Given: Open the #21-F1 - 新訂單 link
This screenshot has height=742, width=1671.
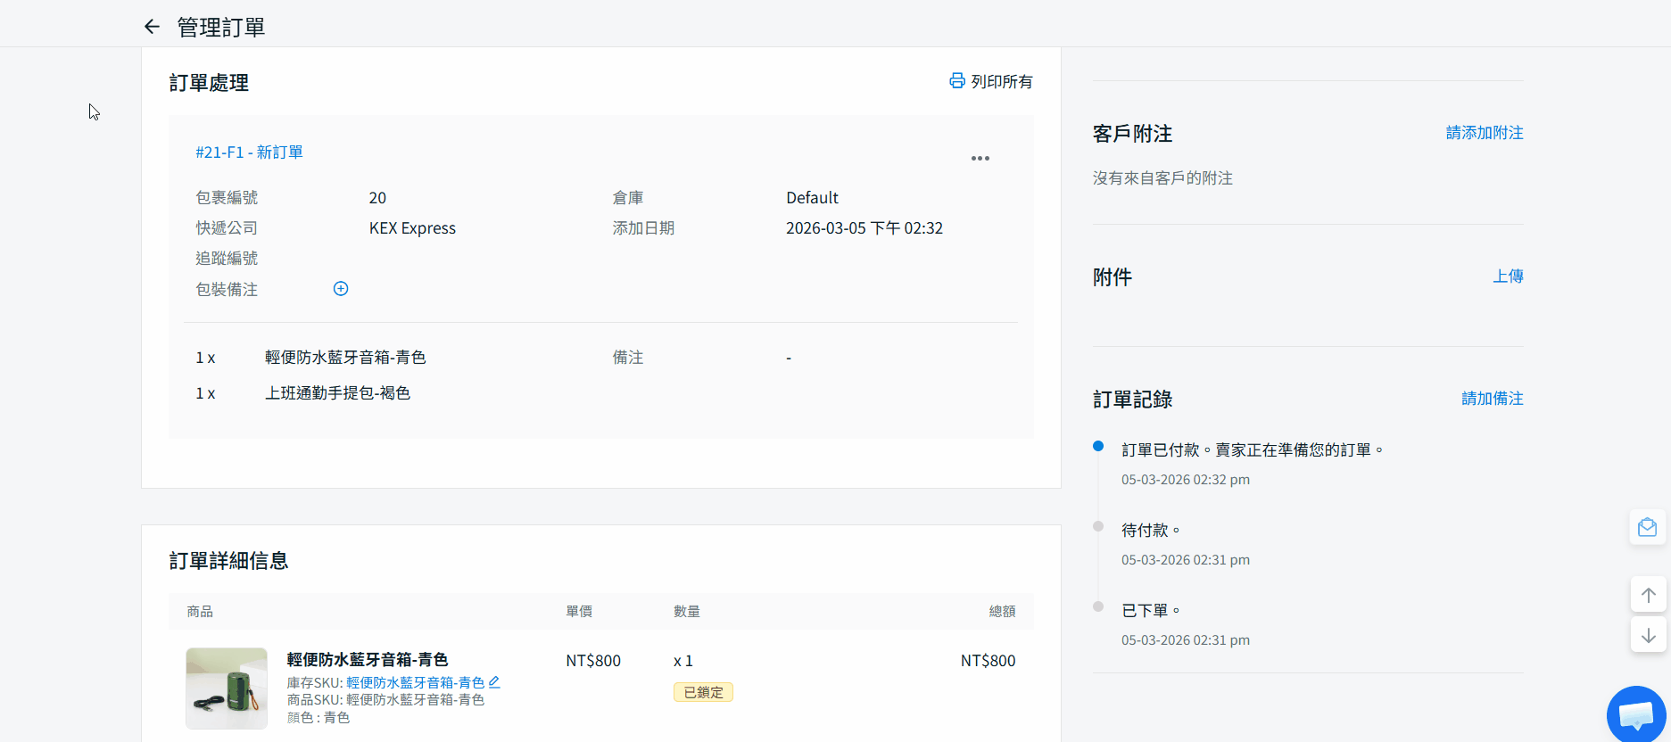Looking at the screenshot, I should coord(249,153).
